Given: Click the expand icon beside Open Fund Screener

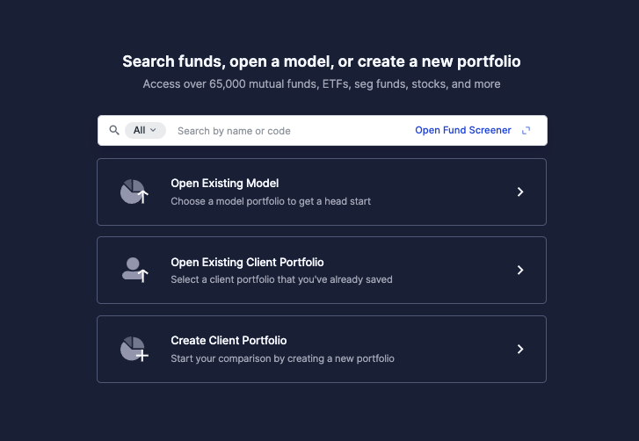Looking at the screenshot, I should [x=526, y=130].
